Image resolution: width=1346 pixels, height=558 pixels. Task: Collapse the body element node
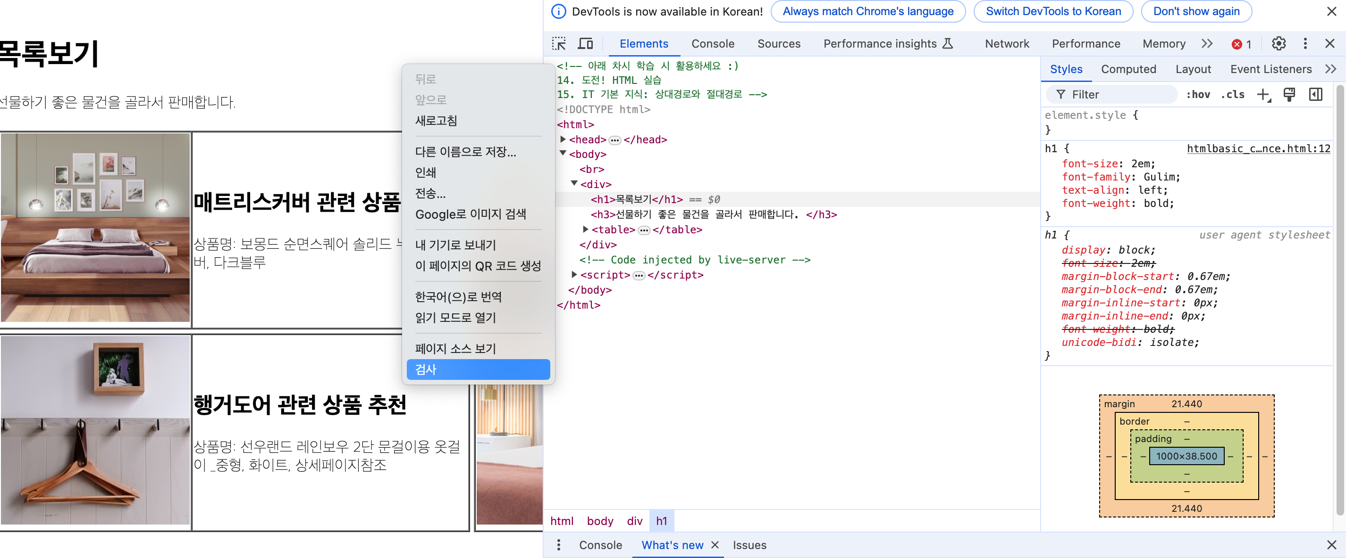(x=563, y=154)
